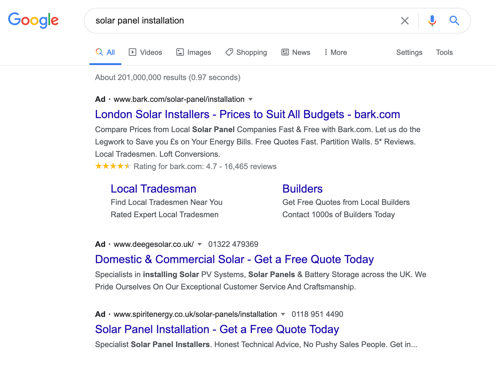Screen dimensions: 496x365
Task: Click 'Contact 1000s of Builders Today' text
Action: tap(339, 215)
